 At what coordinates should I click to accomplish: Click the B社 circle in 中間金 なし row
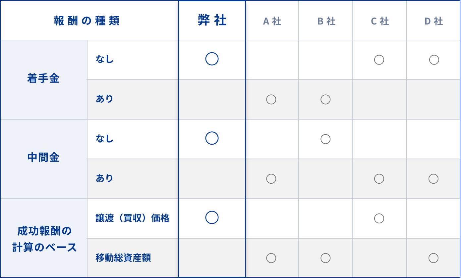point(325,139)
